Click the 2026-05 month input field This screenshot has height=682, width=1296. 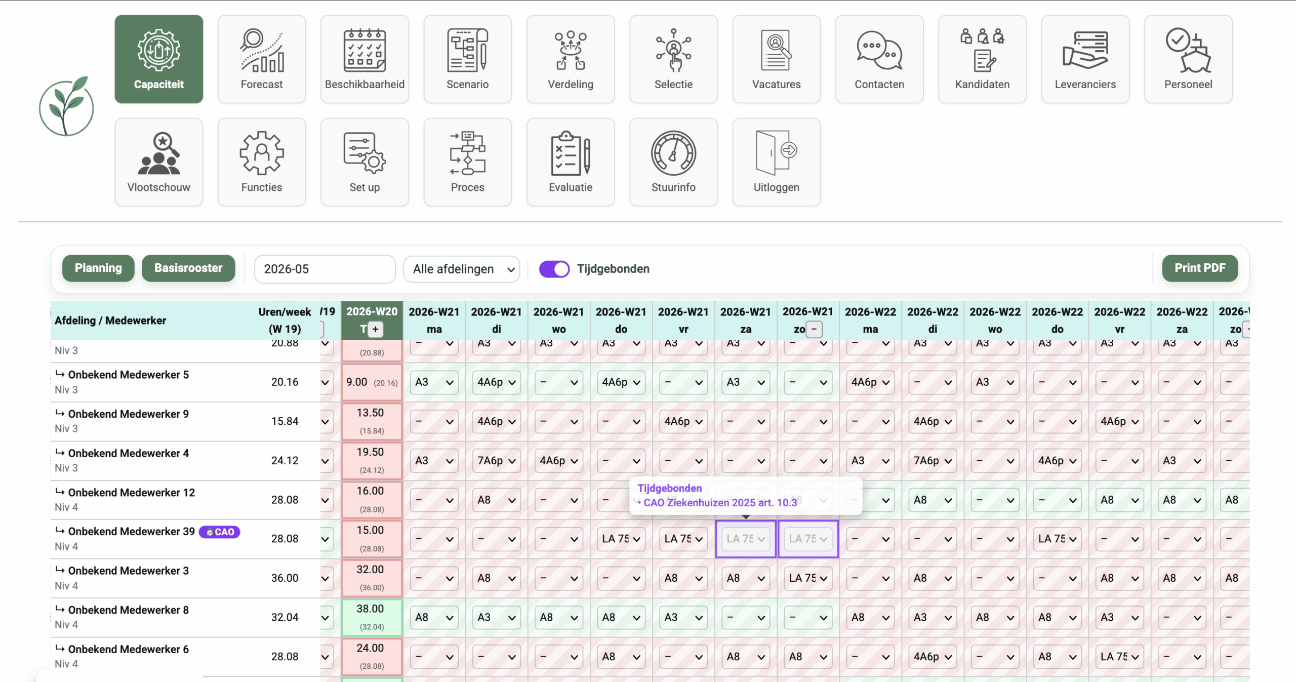(325, 269)
